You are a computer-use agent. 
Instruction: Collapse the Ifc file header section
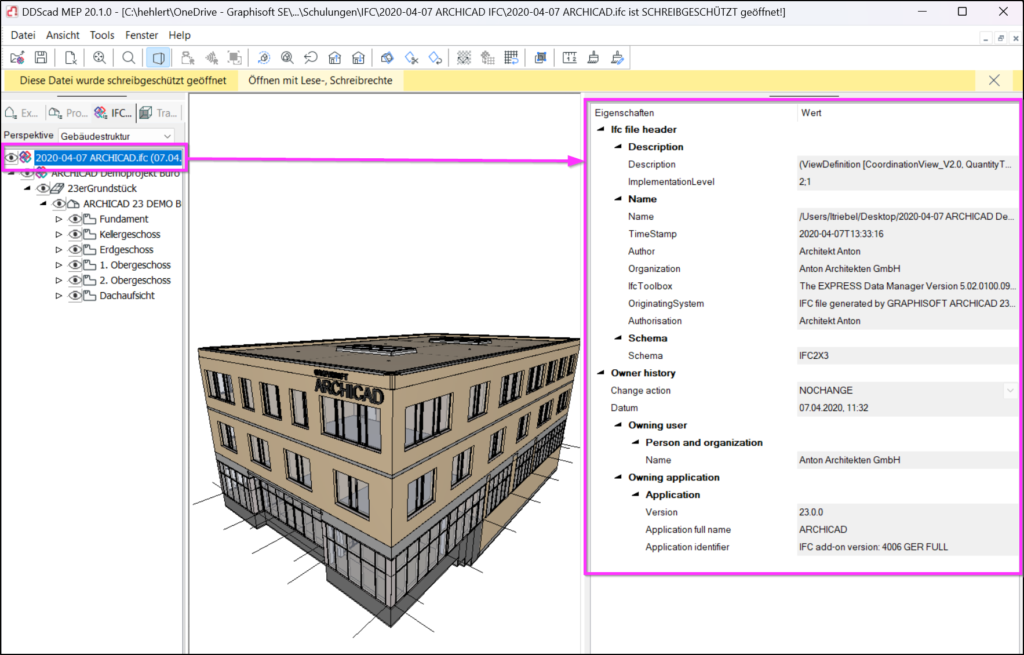pos(601,129)
